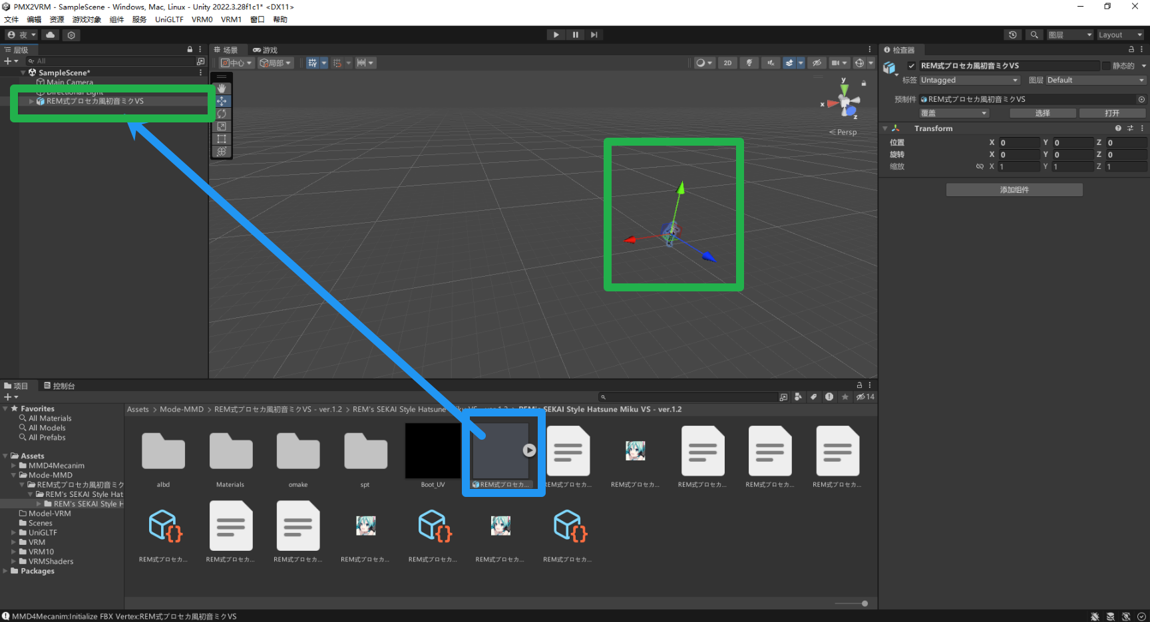Image resolution: width=1150 pixels, height=622 pixels.
Task: Open Transform component presets icon
Action: [x=1130, y=128]
